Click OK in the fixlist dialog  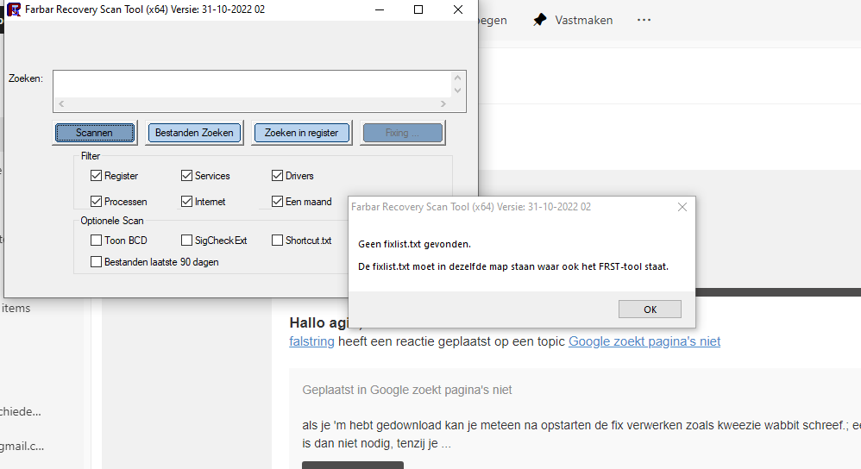[x=650, y=310]
